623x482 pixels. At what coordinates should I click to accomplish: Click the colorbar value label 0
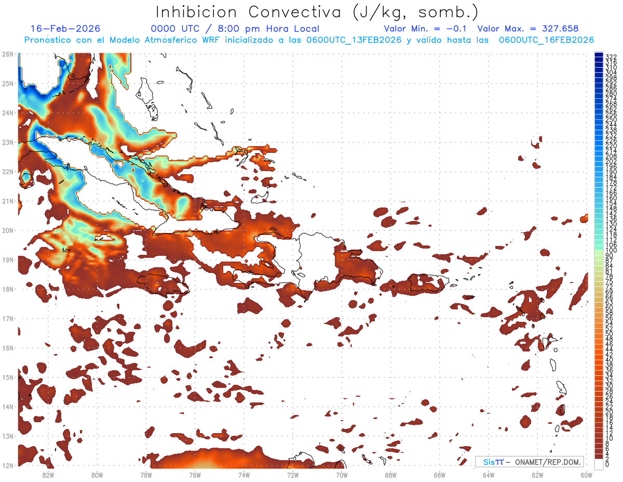(x=607, y=464)
